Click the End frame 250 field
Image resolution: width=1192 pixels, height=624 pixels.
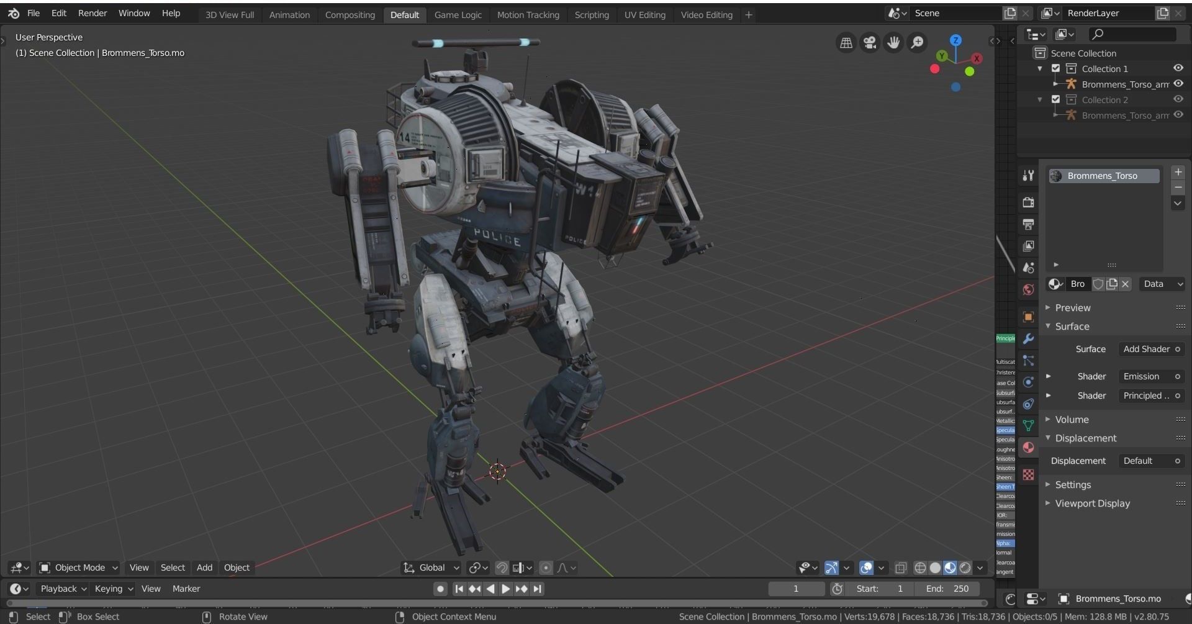(x=947, y=589)
